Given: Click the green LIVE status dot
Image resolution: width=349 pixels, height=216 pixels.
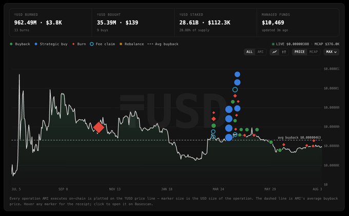Looking at the screenshot, I should 273,44.
